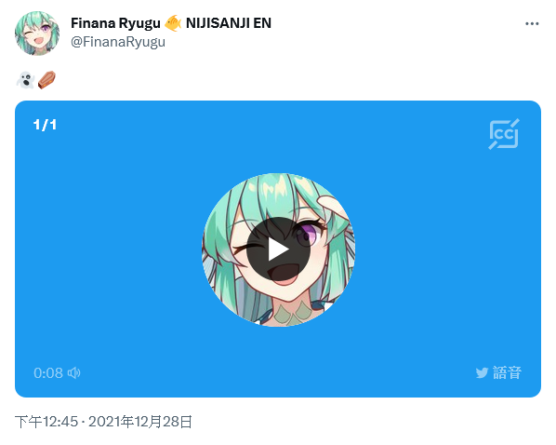Image resolution: width=556 pixels, height=445 pixels.
Task: Mute the audio speaker icon
Action: pyautogui.click(x=73, y=373)
